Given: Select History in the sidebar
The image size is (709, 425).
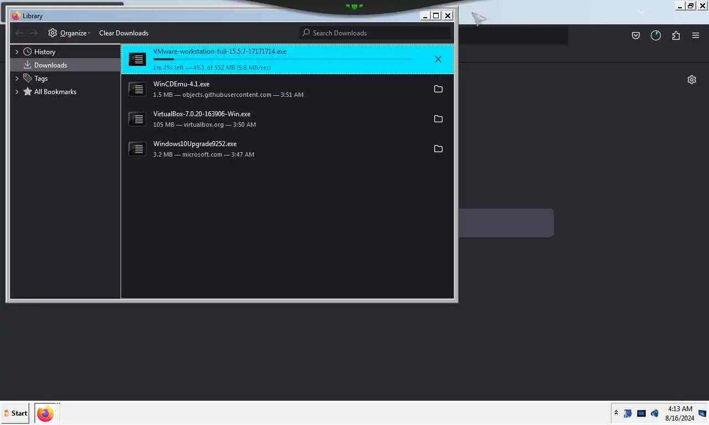Looking at the screenshot, I should tap(44, 52).
